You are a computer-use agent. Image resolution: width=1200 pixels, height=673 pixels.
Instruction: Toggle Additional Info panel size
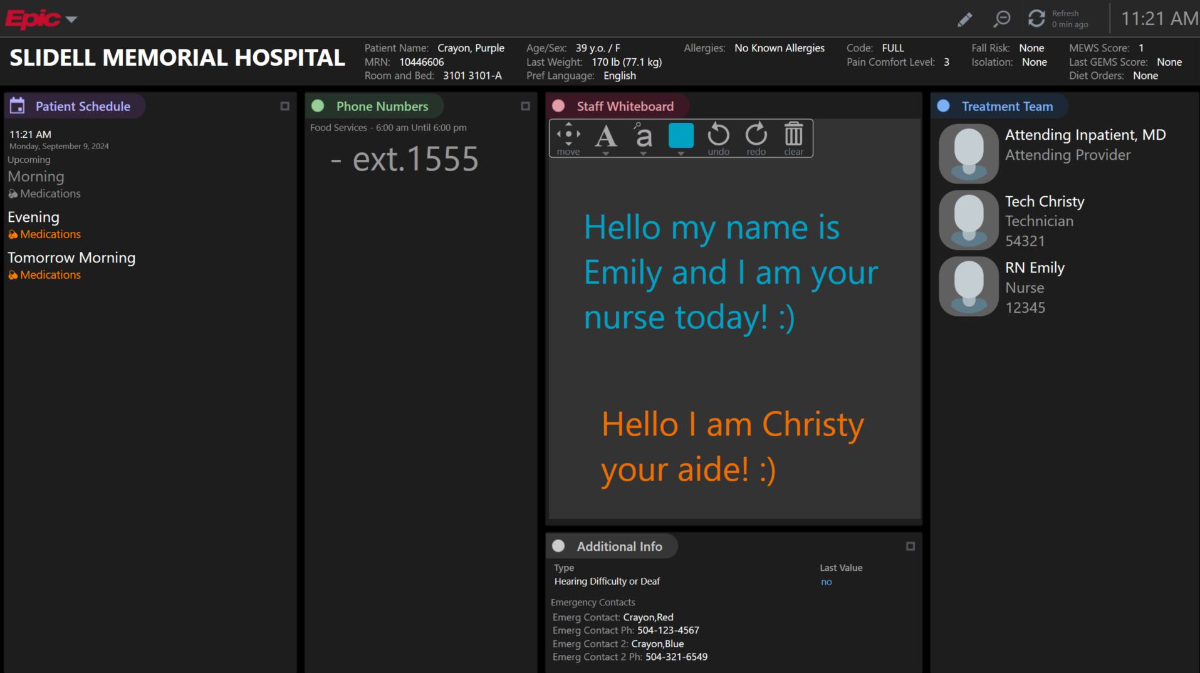point(910,546)
